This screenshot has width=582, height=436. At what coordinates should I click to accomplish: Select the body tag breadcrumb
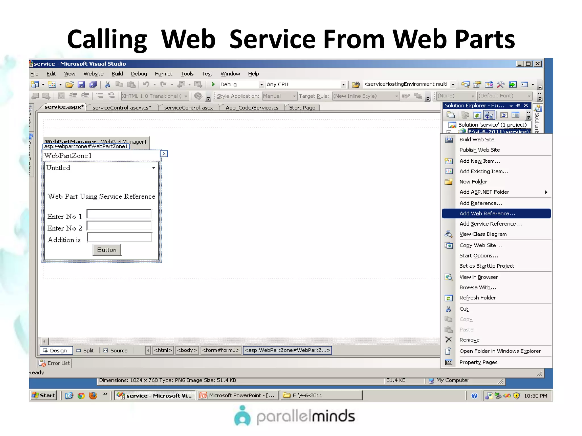tap(187, 350)
